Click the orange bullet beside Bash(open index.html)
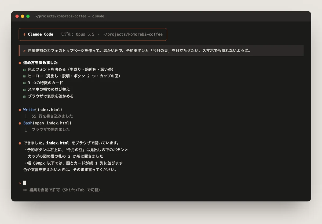 click(20, 123)
